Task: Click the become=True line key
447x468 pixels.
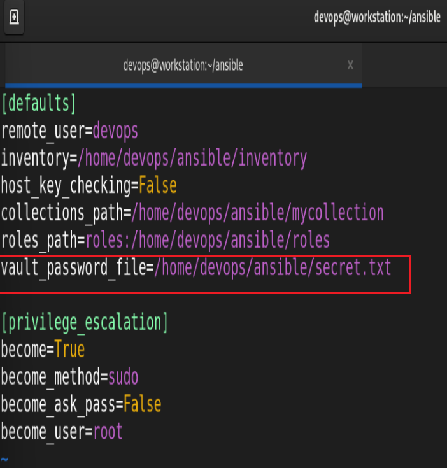Action: click(24, 350)
